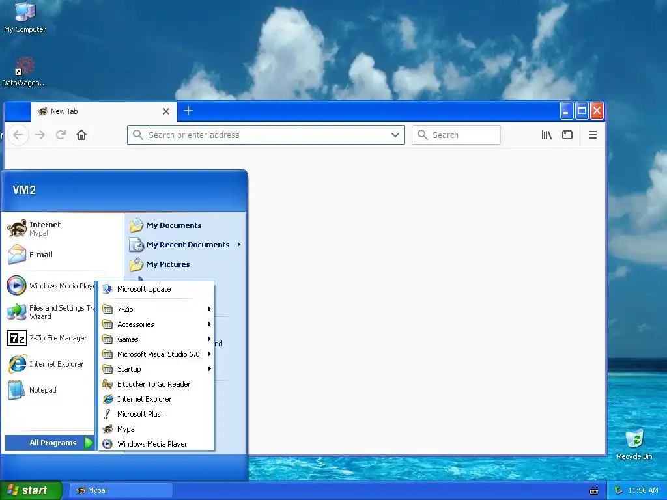Click the 11:58 AM taskbar clock
This screenshot has height=500, width=667.
point(643,490)
